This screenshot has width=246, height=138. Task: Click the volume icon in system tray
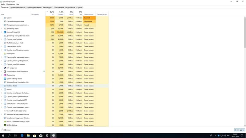click(225, 136)
